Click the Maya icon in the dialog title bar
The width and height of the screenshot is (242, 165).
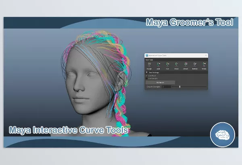click(x=147, y=55)
